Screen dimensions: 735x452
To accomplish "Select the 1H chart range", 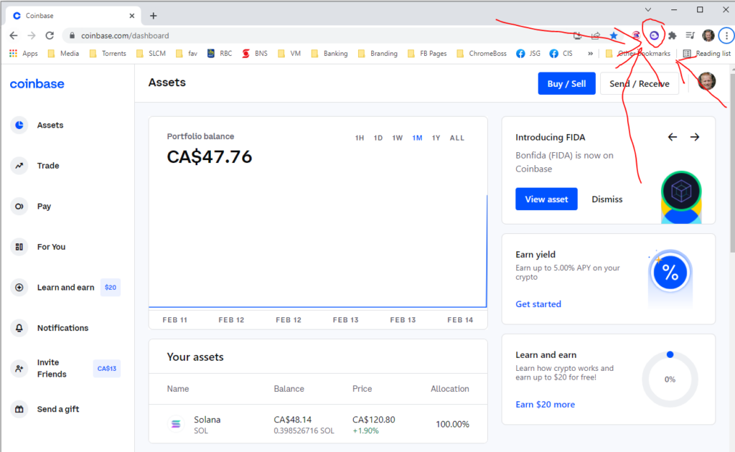I will click(x=360, y=138).
